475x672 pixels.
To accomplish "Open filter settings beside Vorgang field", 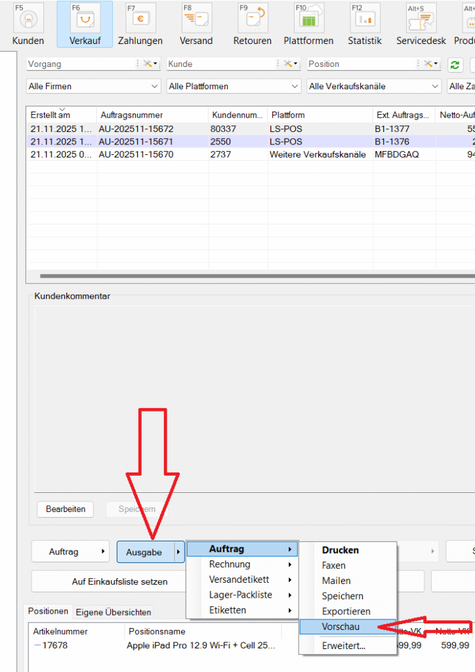I will tap(150, 64).
